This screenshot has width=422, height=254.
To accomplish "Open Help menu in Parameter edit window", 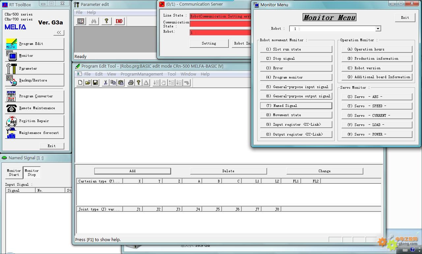I will (x=91, y=12).
